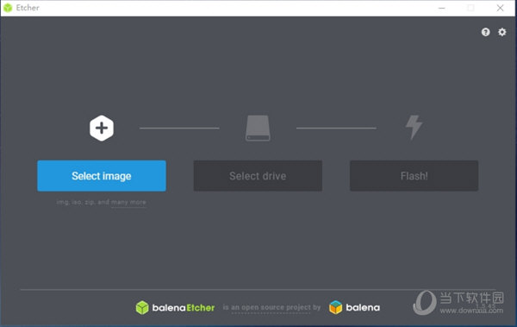Click the lightning bolt flash icon
This screenshot has height=327, width=517.
(414, 128)
